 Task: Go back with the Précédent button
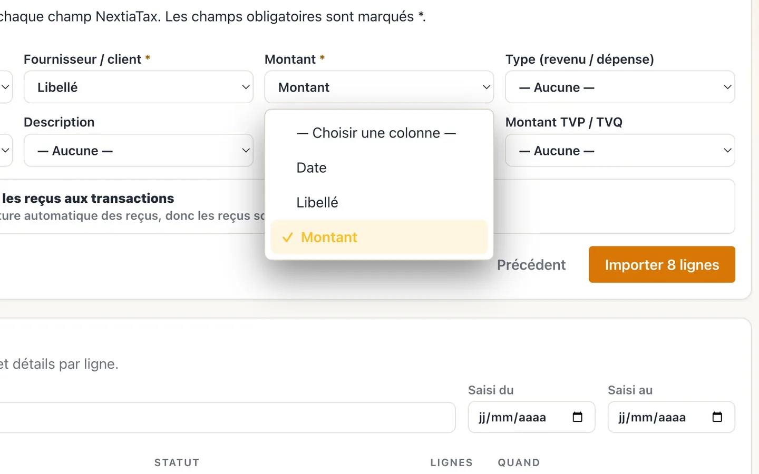pos(531,264)
